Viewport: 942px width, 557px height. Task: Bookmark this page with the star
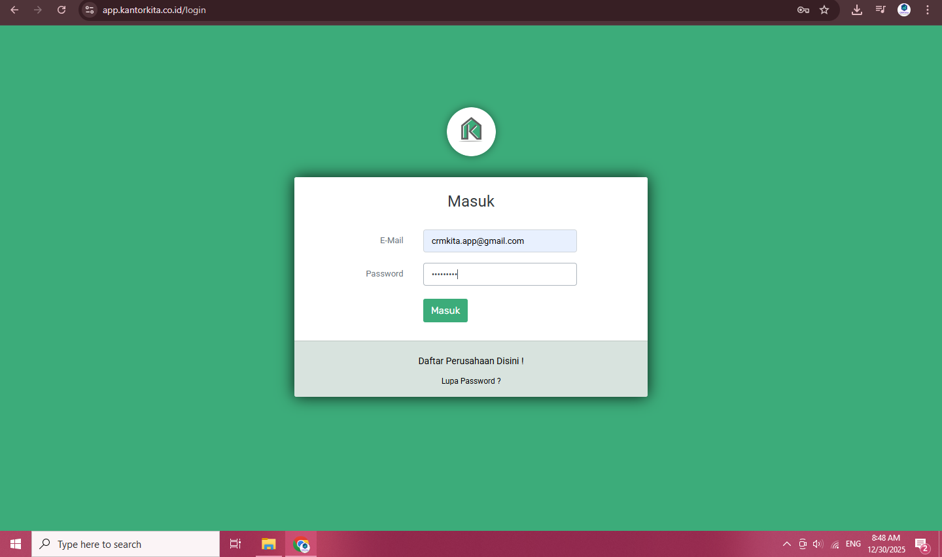[824, 10]
